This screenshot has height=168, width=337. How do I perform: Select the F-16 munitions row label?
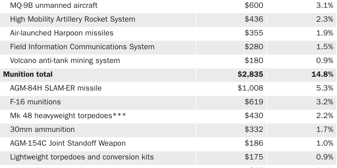35,102
